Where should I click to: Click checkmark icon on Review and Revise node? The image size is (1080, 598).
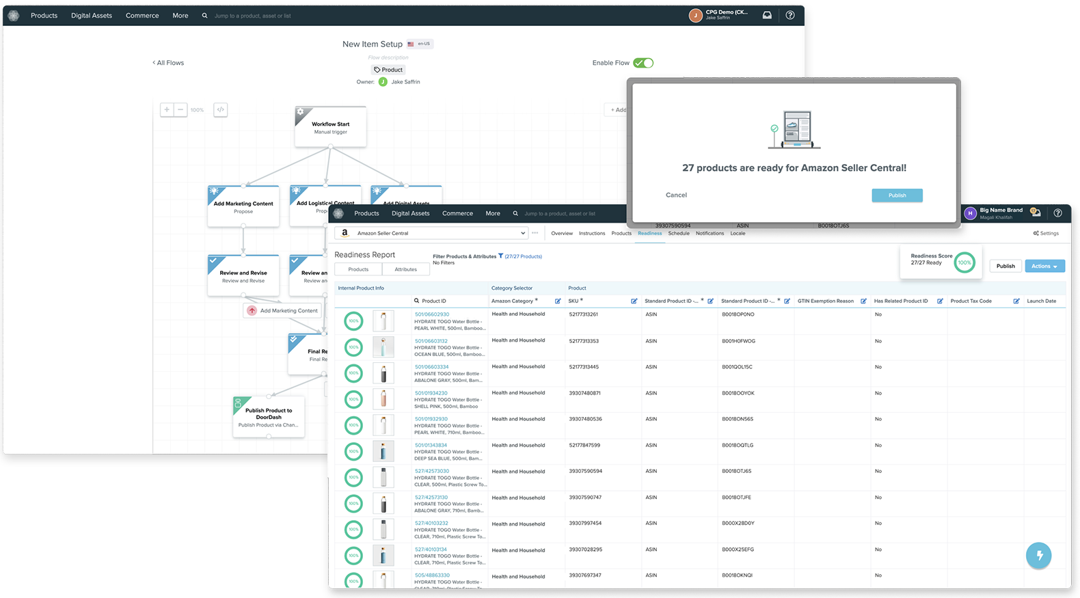coord(213,260)
